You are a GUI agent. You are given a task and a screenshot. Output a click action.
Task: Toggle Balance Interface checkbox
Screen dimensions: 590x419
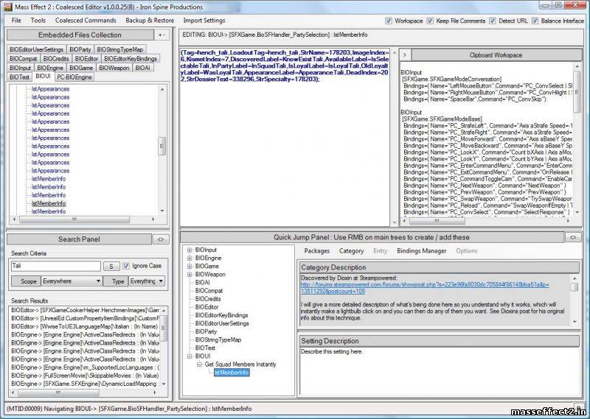535,21
